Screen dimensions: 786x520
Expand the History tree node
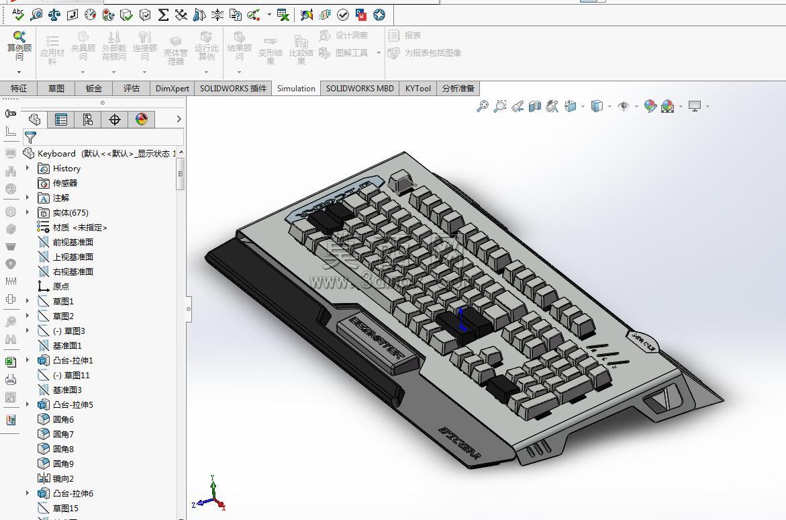pos(28,168)
